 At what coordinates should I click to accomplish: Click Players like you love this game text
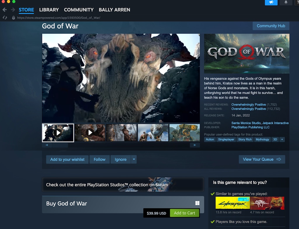[x=241, y=222]
